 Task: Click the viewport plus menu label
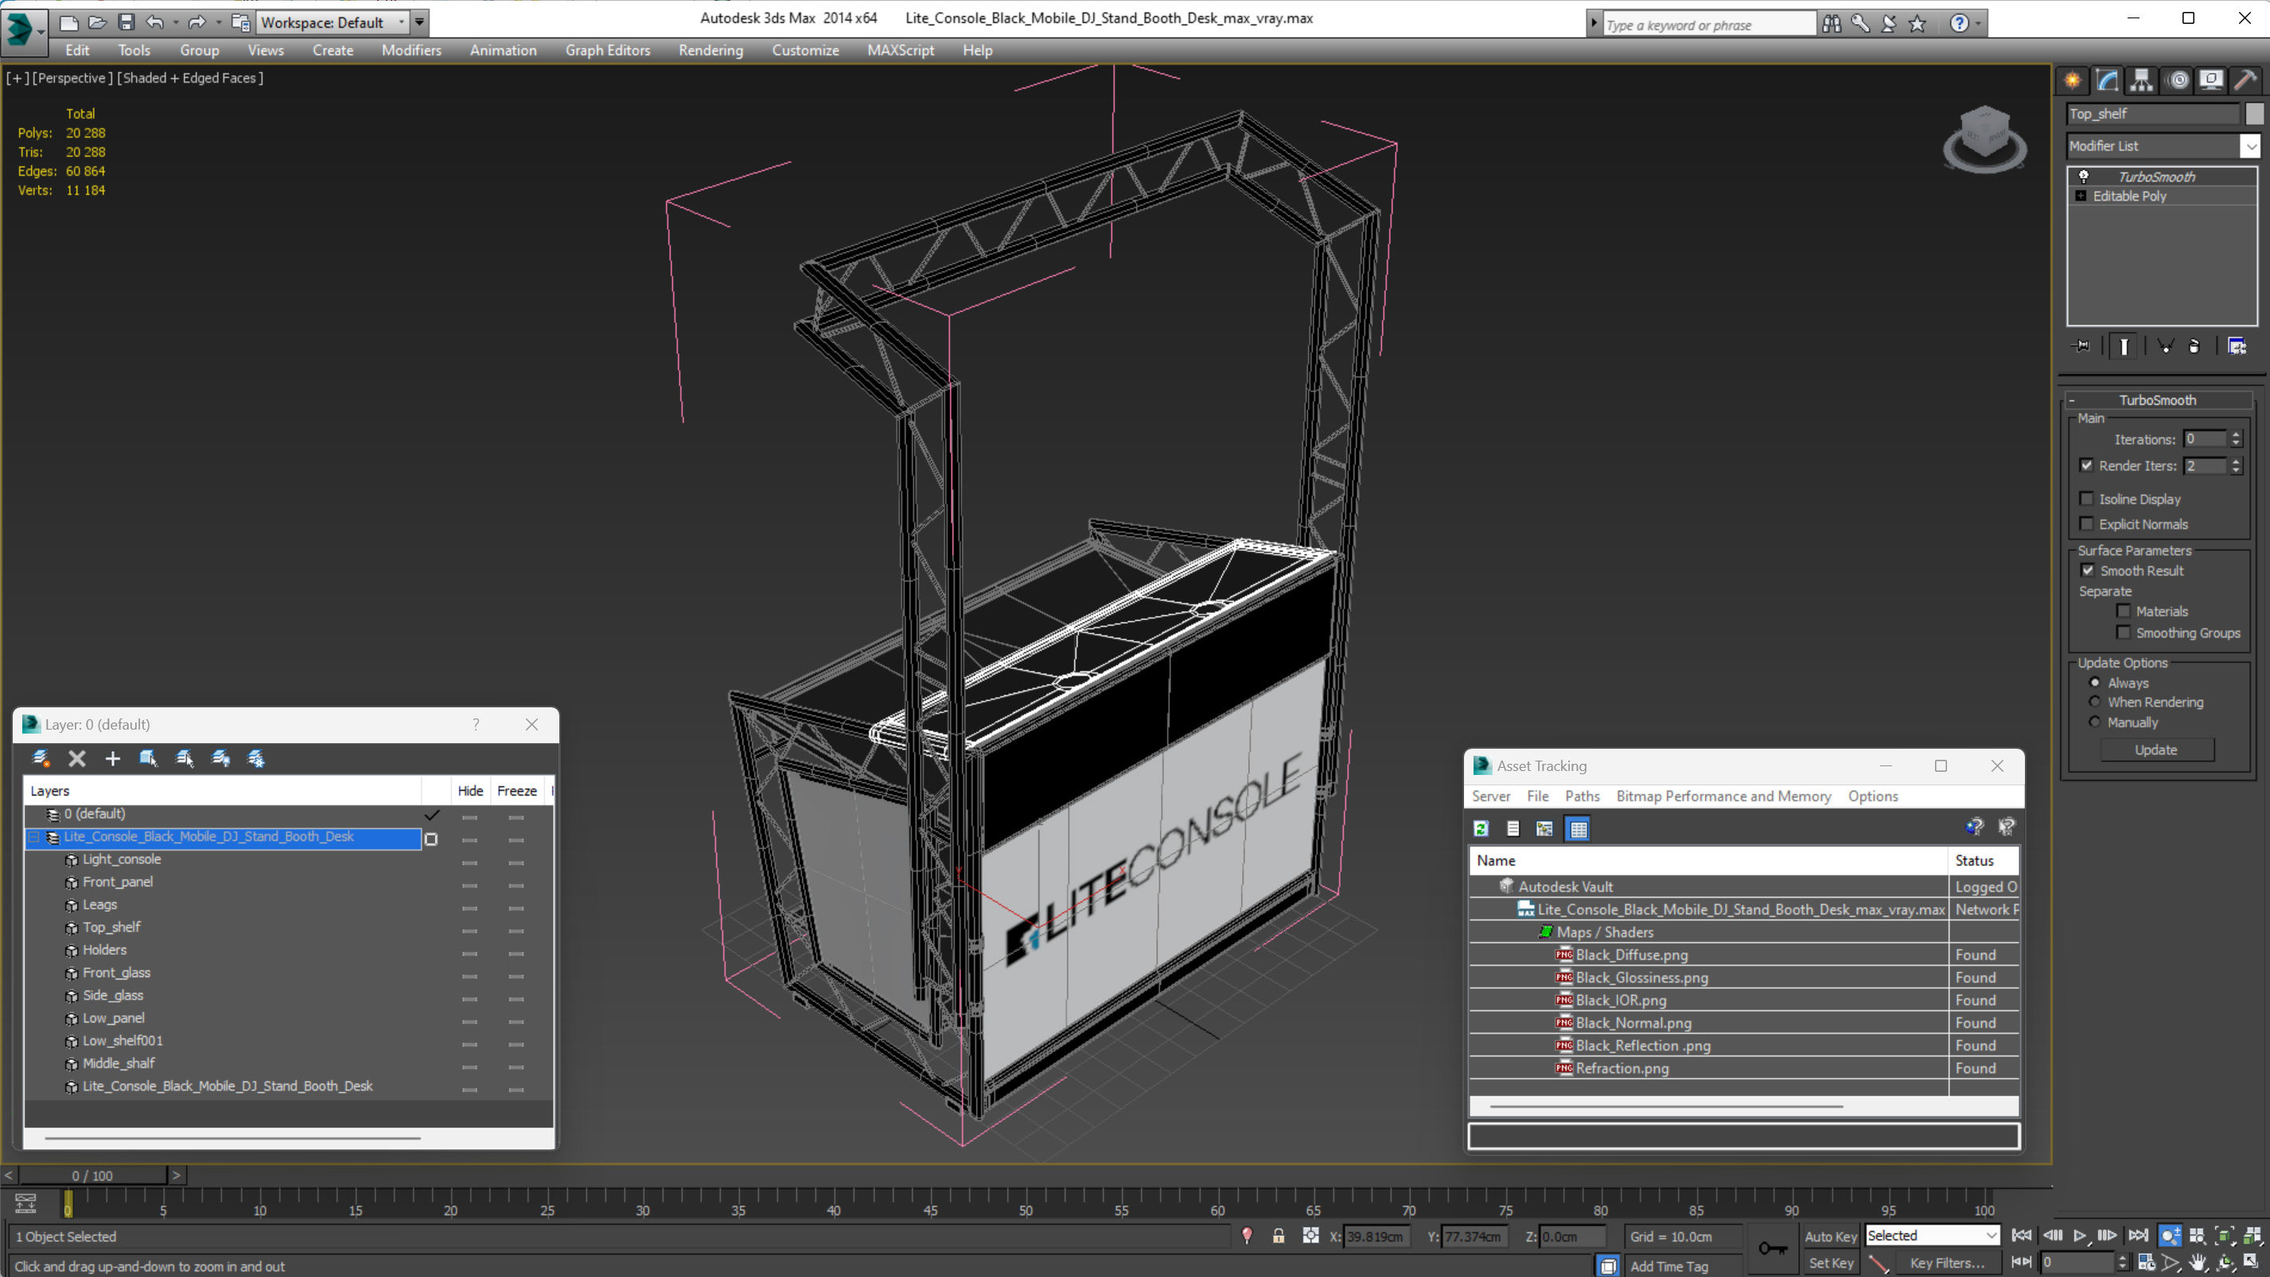click(x=17, y=77)
